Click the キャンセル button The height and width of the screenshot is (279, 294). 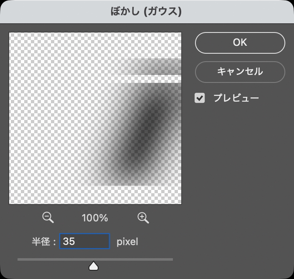[240, 72]
